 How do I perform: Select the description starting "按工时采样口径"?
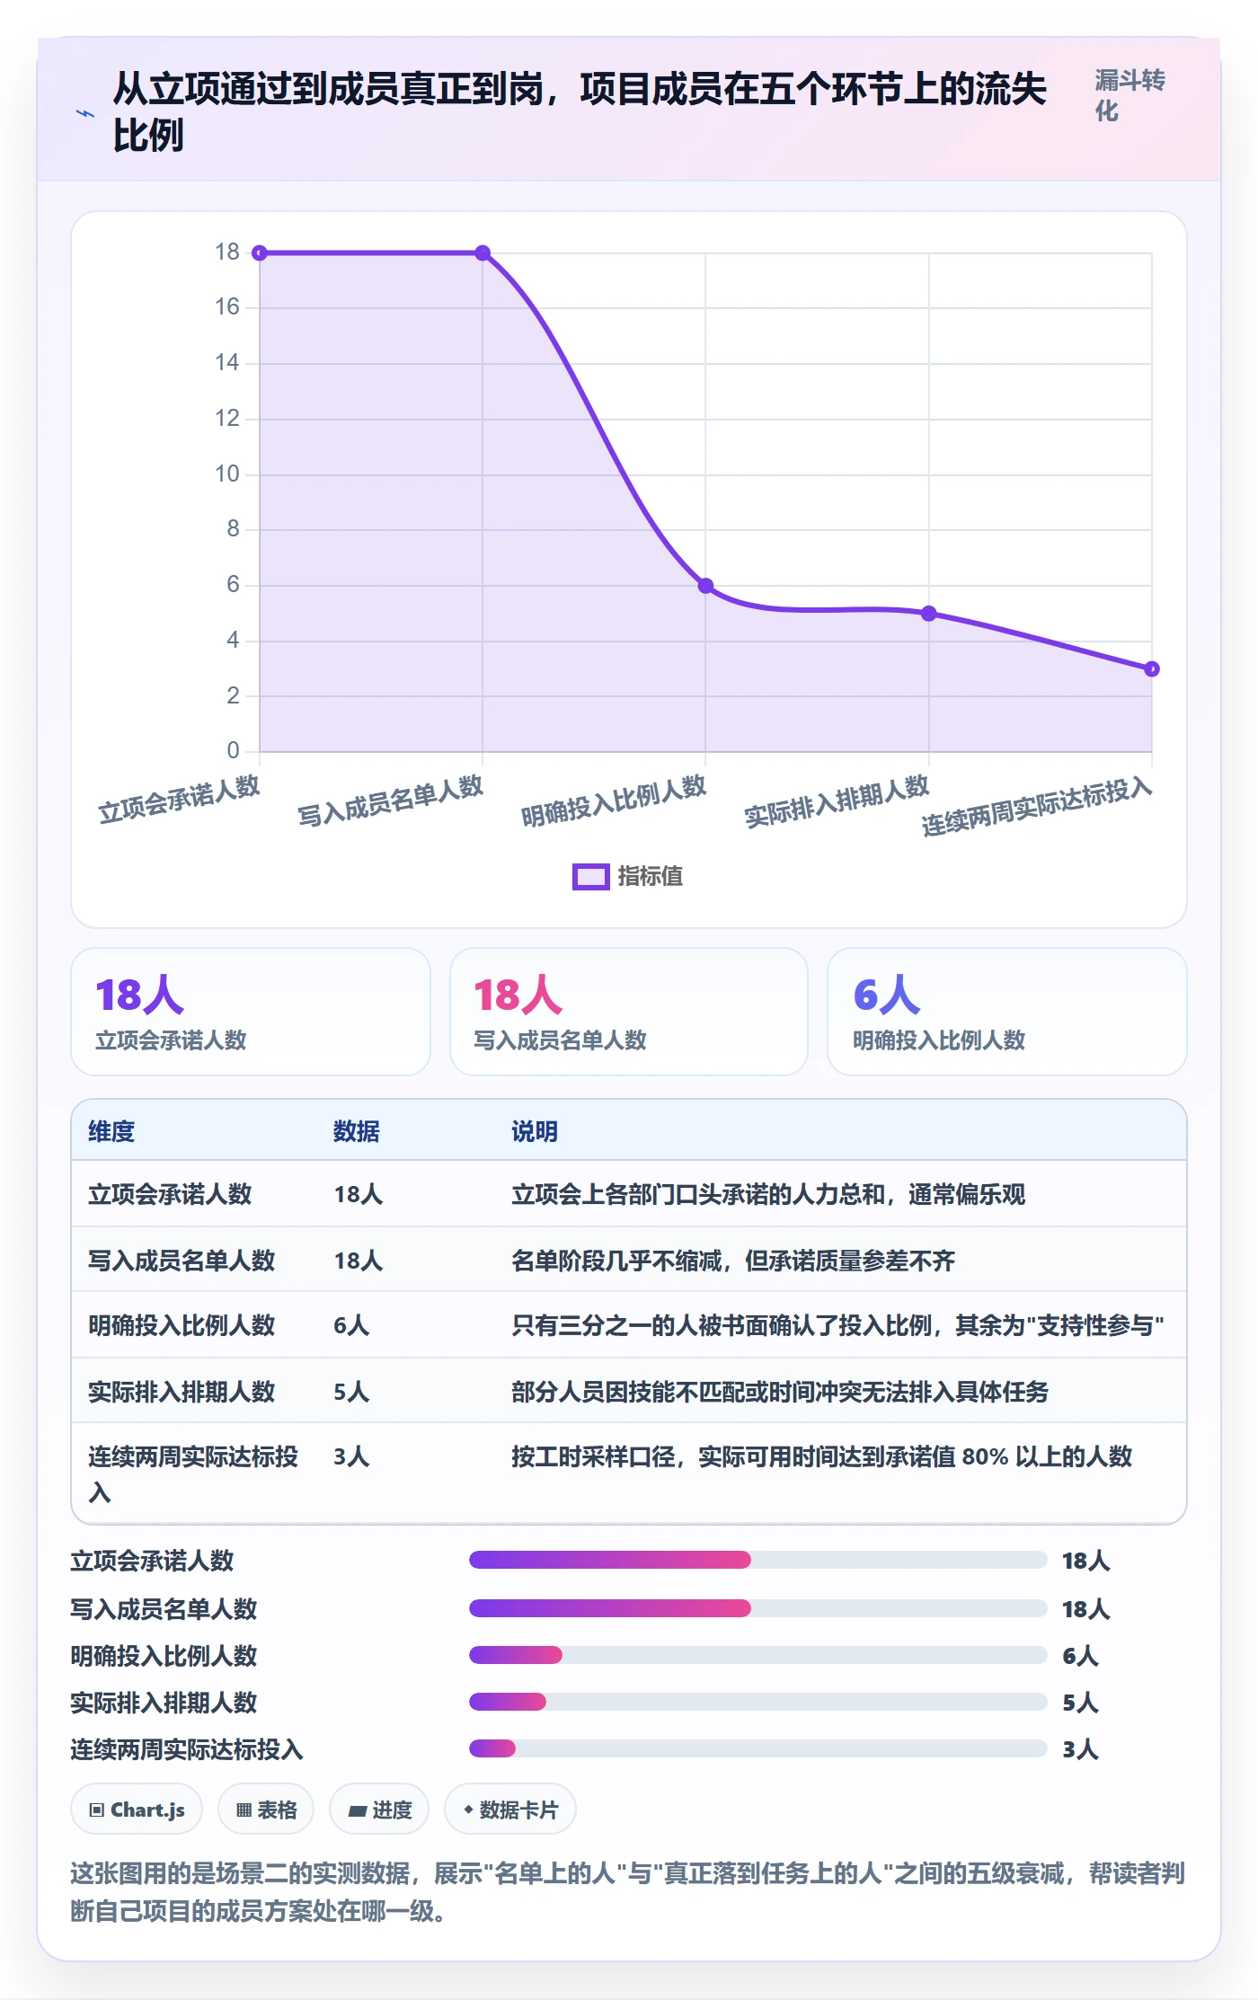[x=821, y=1456]
